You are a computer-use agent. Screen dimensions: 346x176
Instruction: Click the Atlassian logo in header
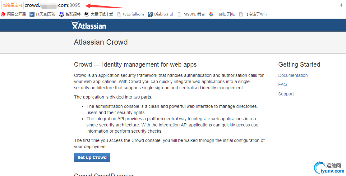click(89, 25)
